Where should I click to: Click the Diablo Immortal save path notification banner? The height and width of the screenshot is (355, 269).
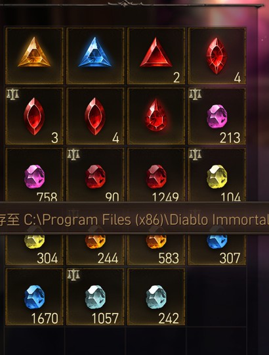coord(134,218)
